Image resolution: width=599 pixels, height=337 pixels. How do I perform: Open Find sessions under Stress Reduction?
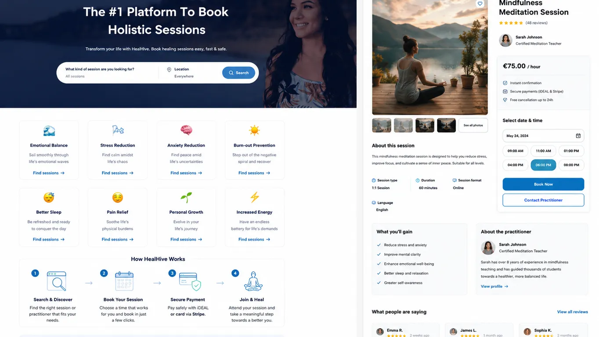click(118, 173)
